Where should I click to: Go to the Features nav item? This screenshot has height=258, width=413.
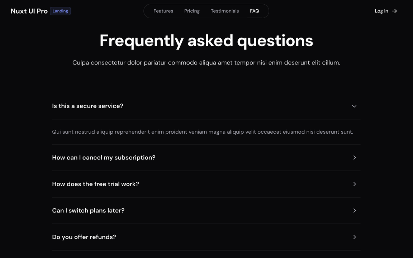coord(163,11)
